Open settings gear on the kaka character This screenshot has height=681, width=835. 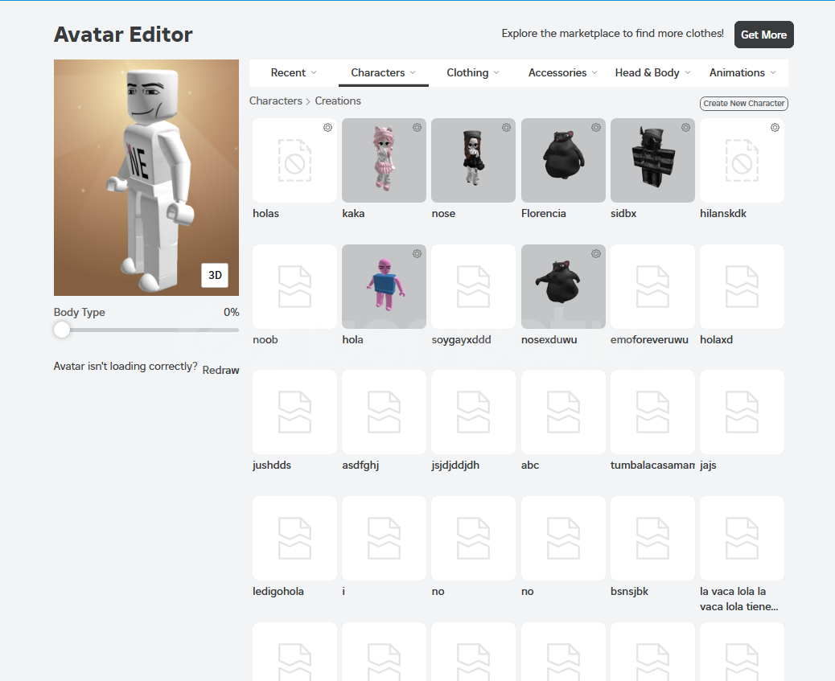click(x=417, y=127)
